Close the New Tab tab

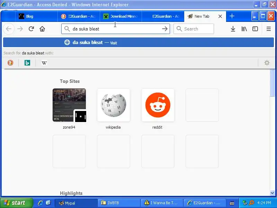pyautogui.click(x=220, y=16)
